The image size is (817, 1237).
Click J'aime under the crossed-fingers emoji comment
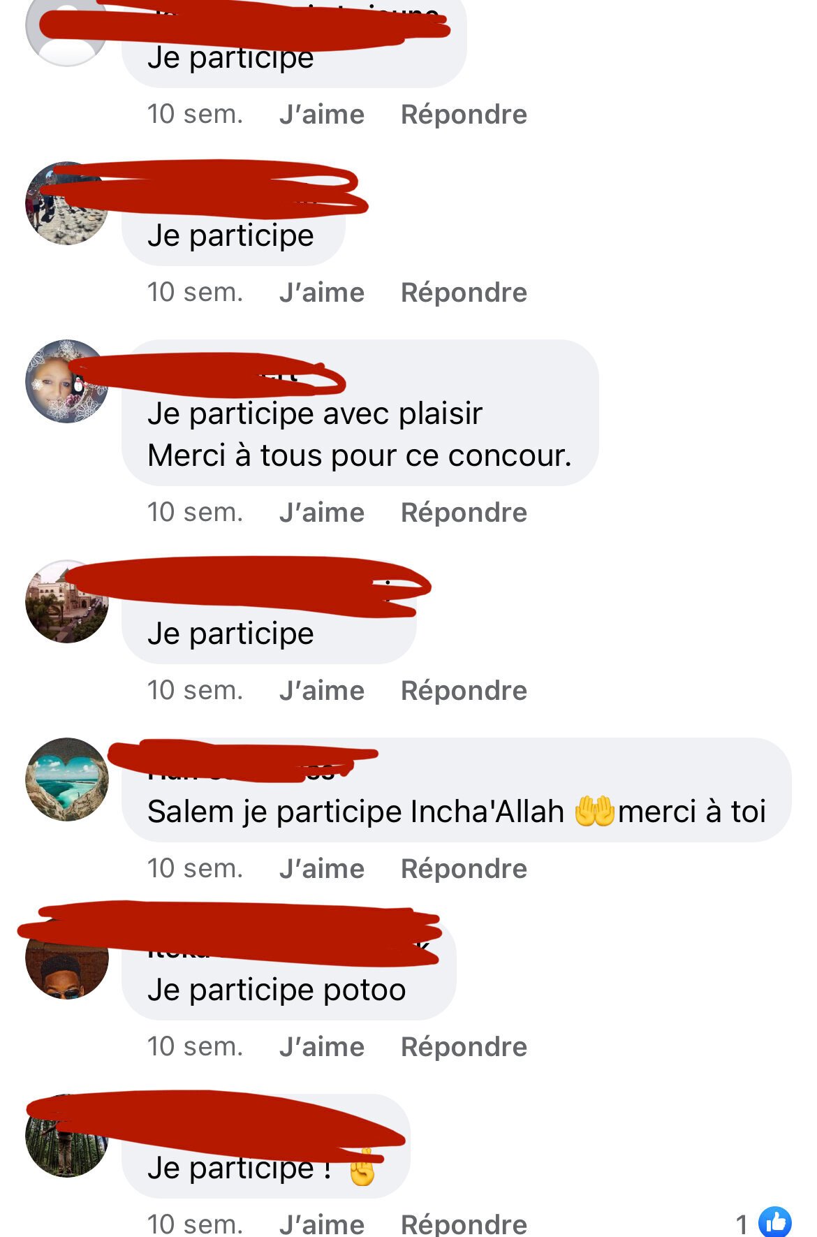(322, 1224)
